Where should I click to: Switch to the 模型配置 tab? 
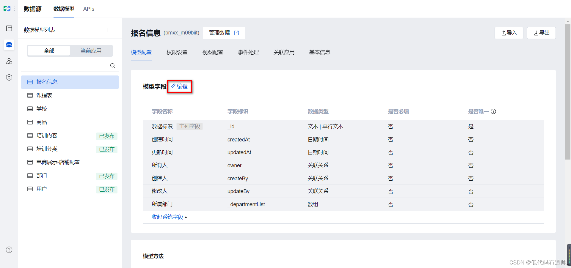pyautogui.click(x=141, y=52)
